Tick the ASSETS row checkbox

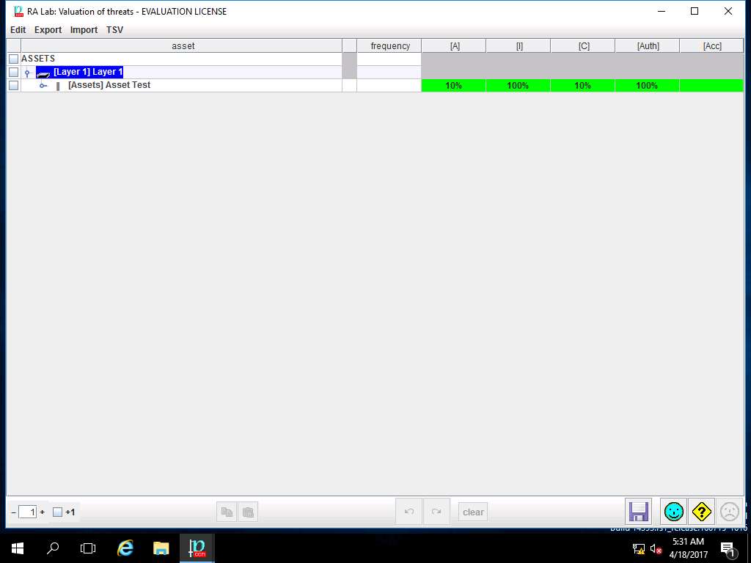coord(13,59)
